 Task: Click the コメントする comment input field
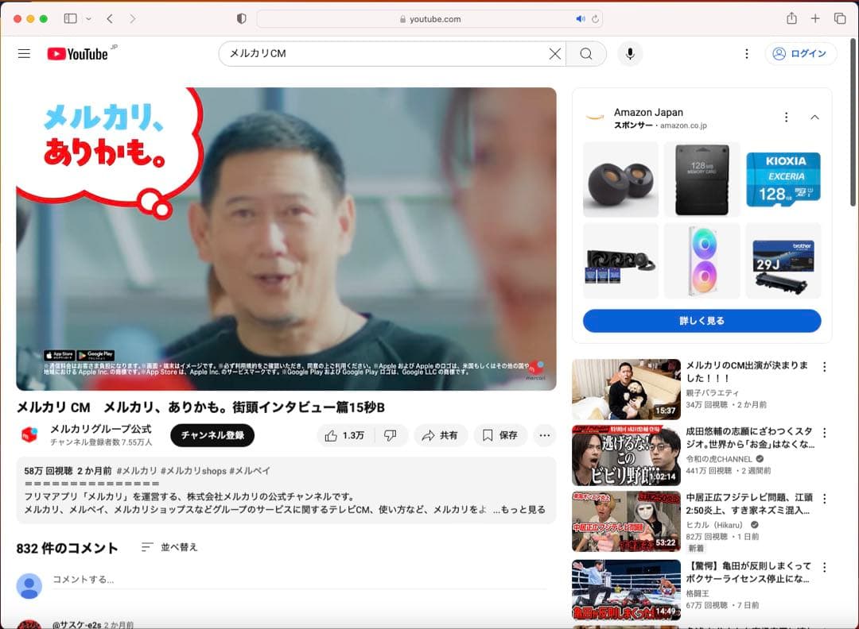point(299,580)
